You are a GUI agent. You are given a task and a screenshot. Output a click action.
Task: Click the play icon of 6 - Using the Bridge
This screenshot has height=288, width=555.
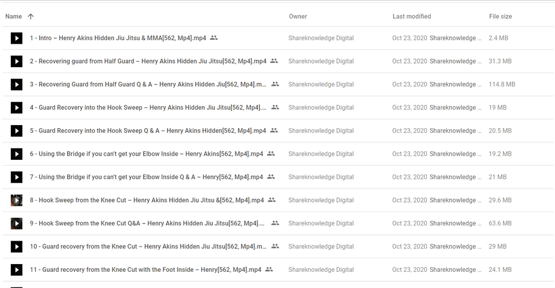coord(16,154)
